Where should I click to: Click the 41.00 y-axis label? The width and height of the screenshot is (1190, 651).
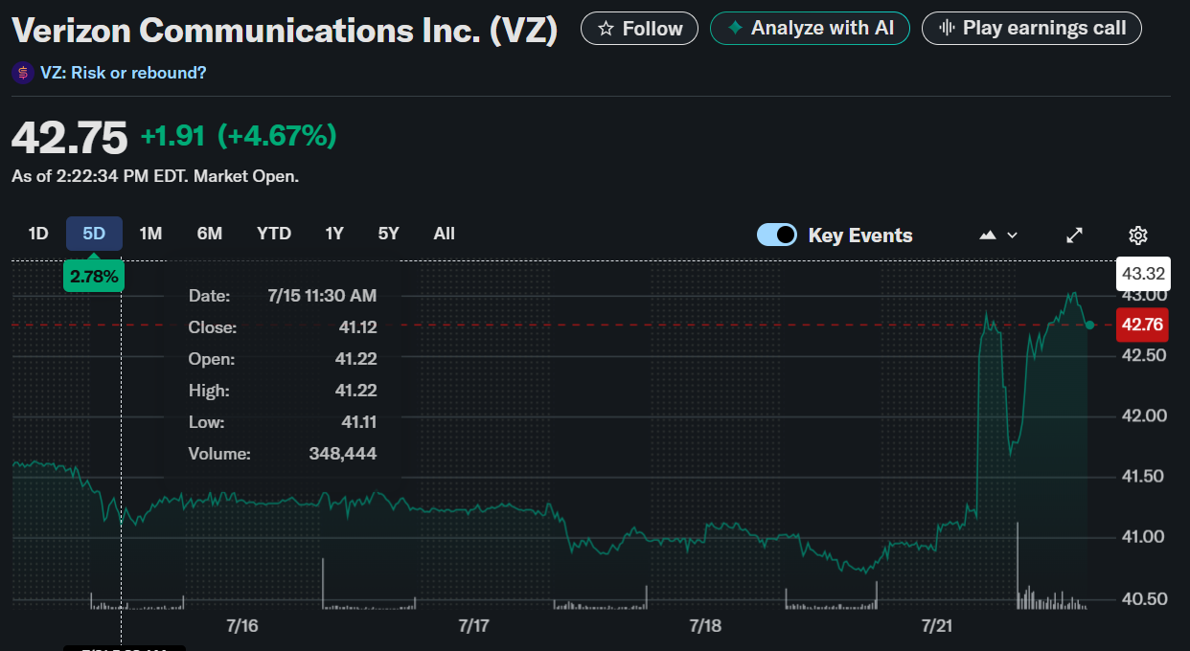click(x=1142, y=537)
